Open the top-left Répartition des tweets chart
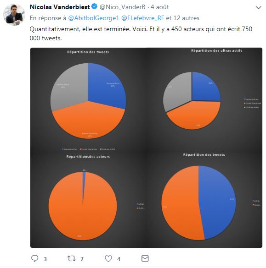This screenshot has height=268, width=266. coord(88,100)
